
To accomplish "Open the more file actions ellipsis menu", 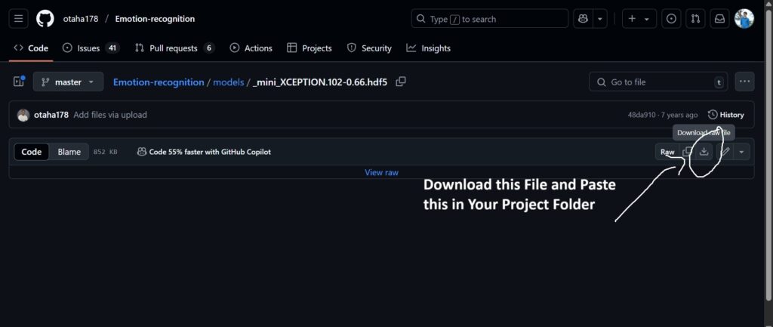I will click(x=744, y=82).
